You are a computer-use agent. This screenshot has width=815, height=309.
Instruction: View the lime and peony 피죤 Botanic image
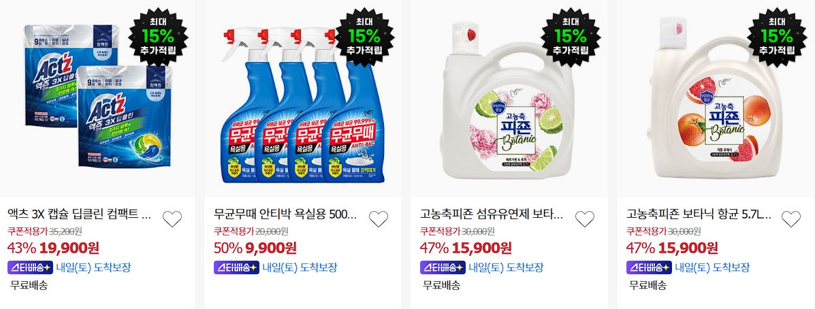point(509,99)
